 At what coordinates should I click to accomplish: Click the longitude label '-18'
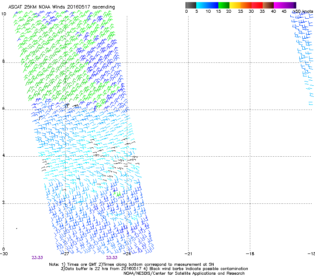point(250,254)
